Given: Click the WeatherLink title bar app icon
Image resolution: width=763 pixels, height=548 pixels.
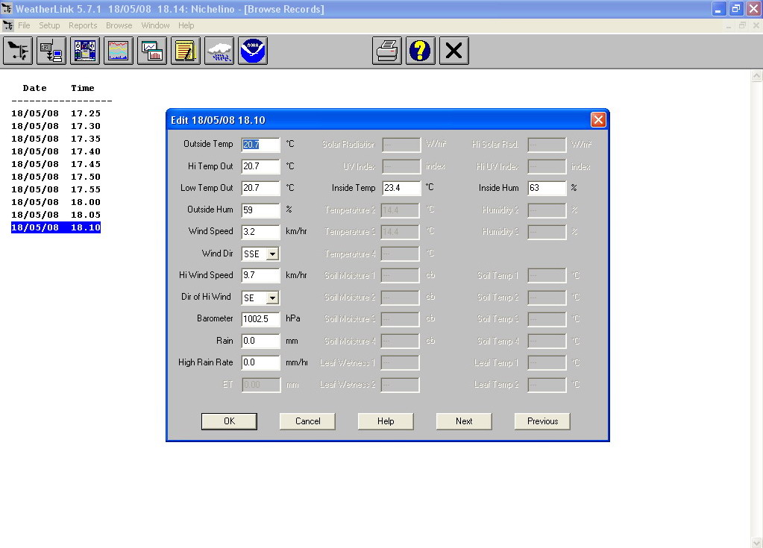Looking at the screenshot, I should pos(7,9).
